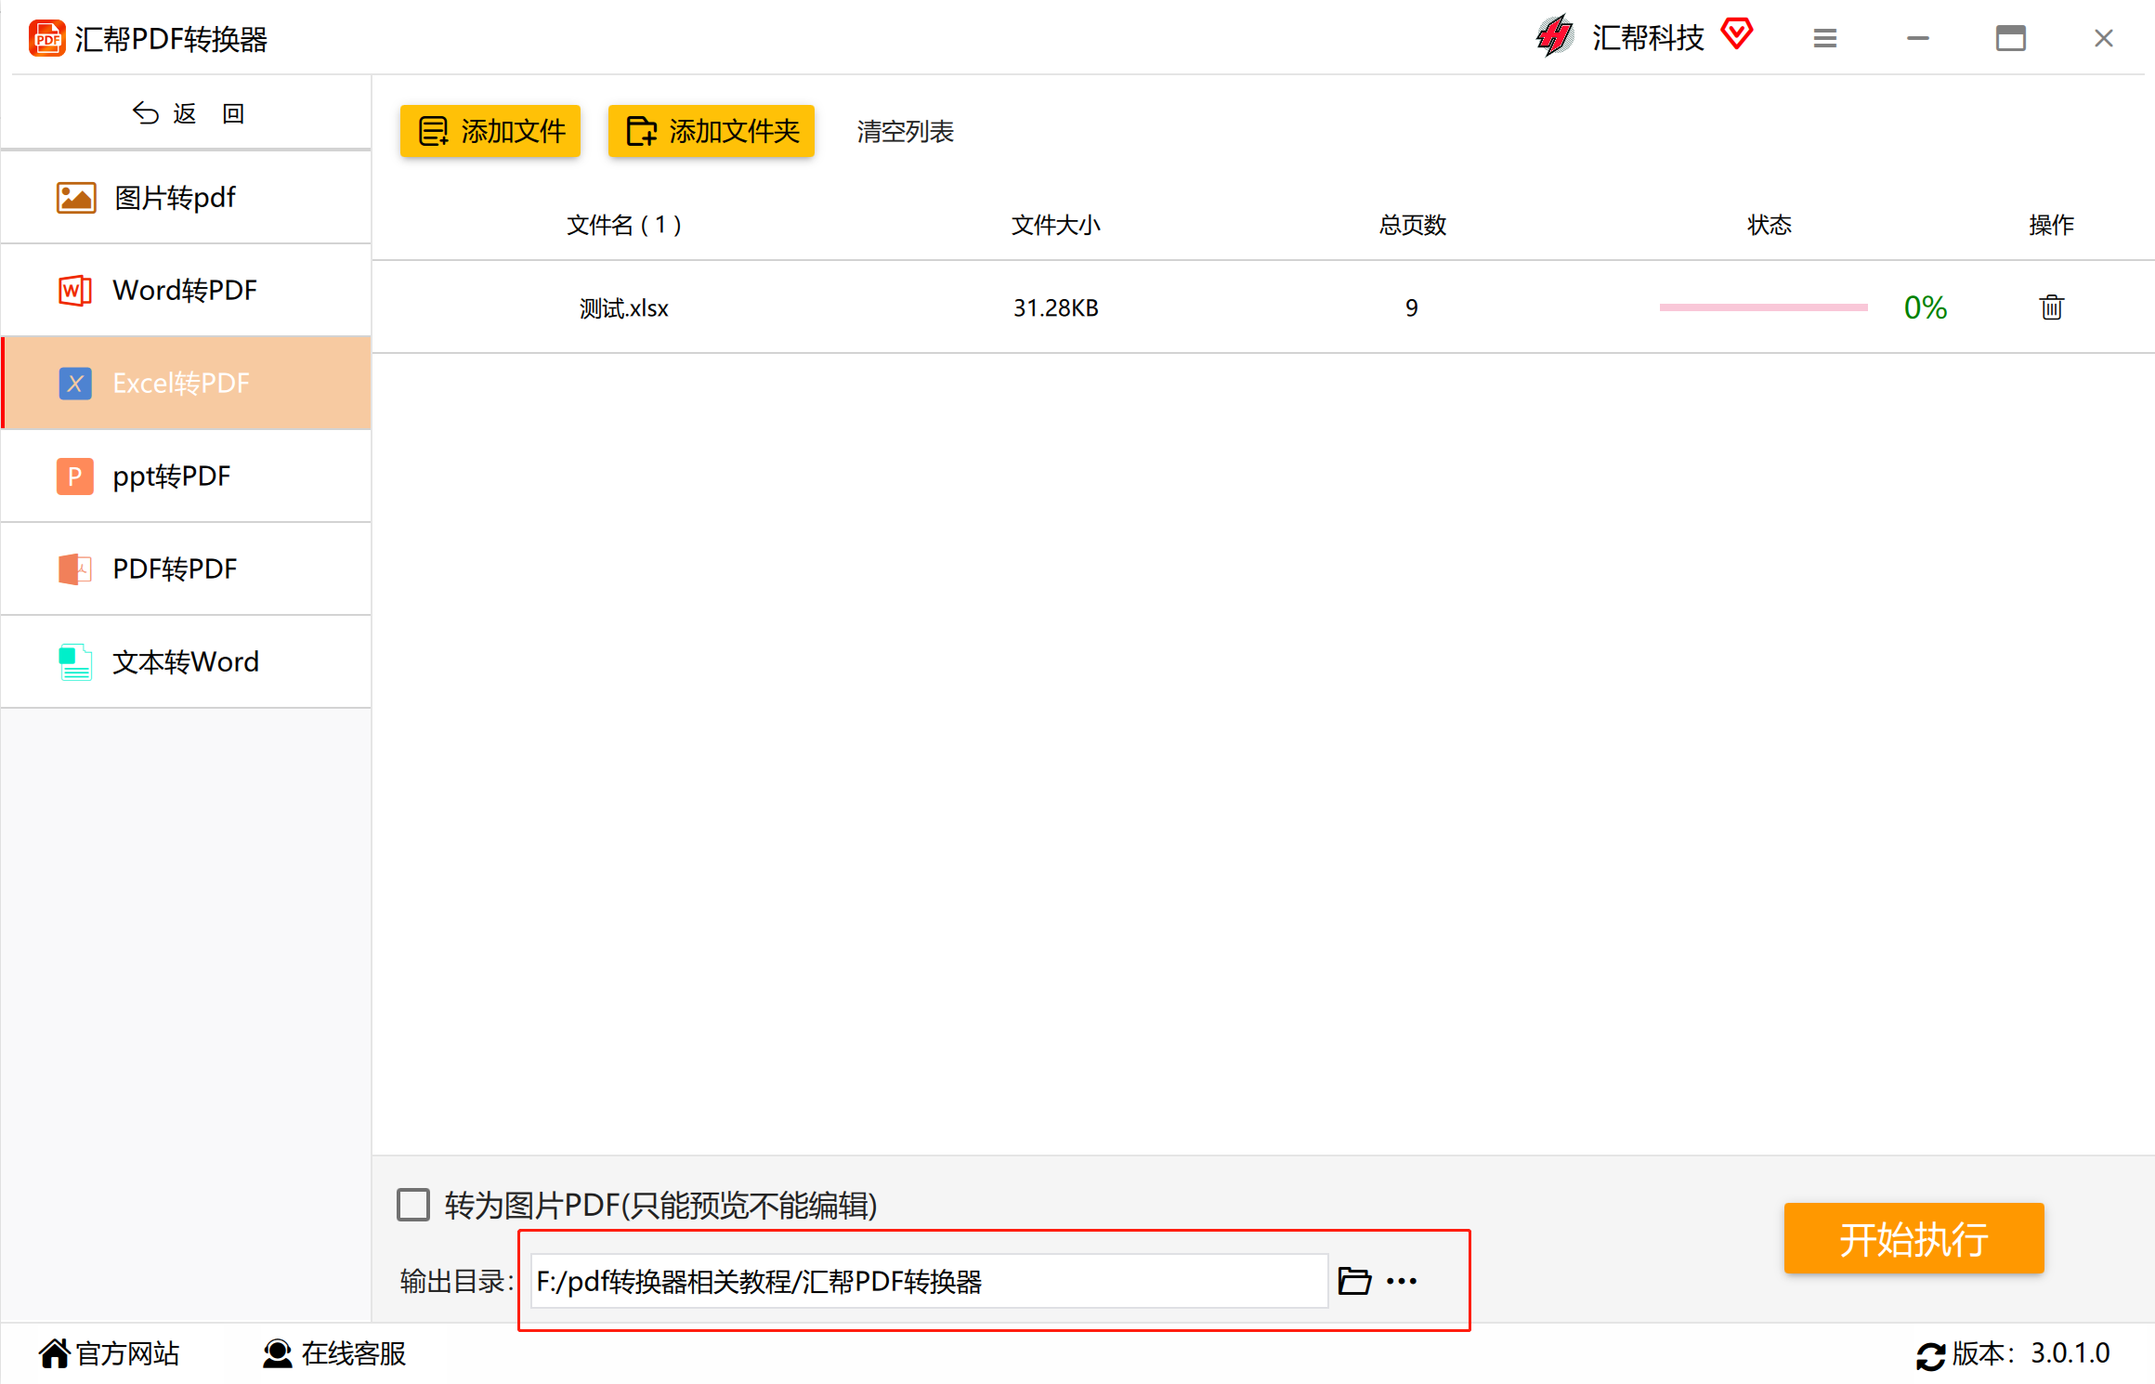Screen dimensions: 2155x1384
Task: Click the 汇帮PDF转换器 app logo icon
Action: [47, 39]
